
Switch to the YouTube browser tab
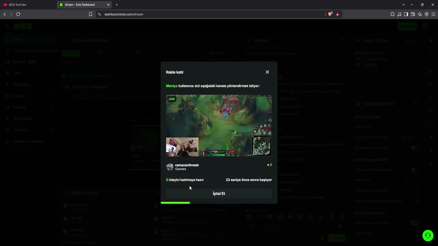coord(27,5)
